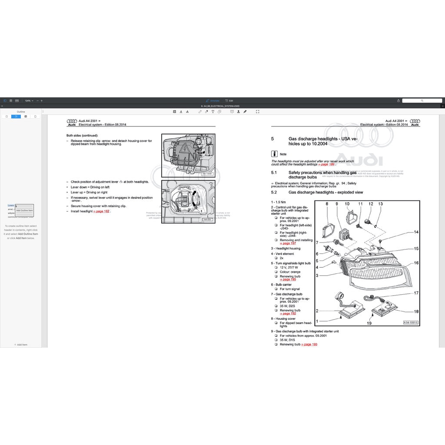The image size is (445, 445).
Task: Toggle the split view layout
Action: pyautogui.click(x=17, y=100)
